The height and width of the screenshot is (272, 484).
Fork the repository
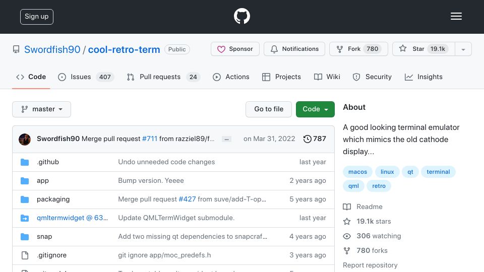point(358,49)
